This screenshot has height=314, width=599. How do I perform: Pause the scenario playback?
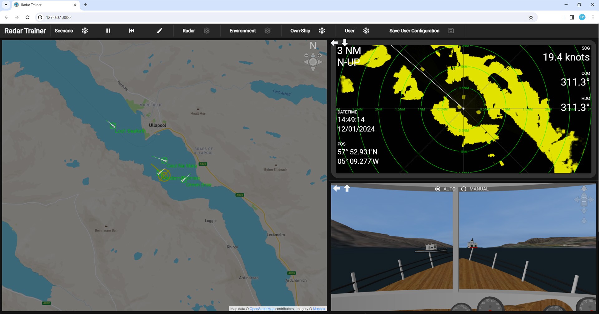108,31
